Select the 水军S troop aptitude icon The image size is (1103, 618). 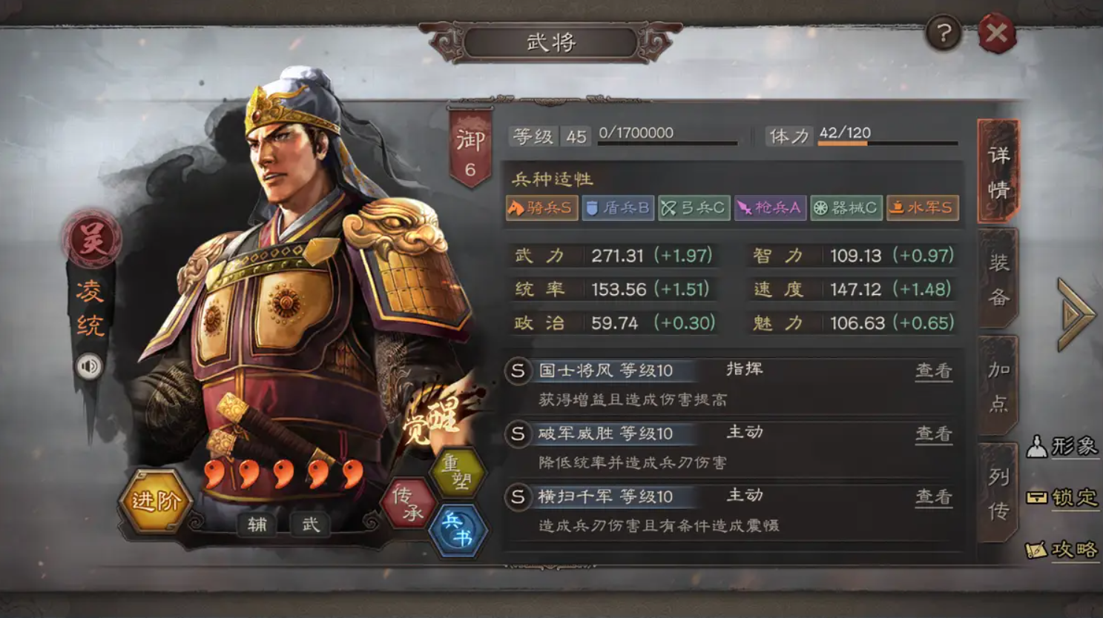click(x=923, y=208)
